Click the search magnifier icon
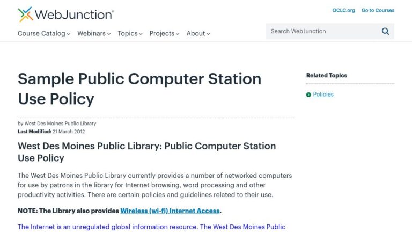The width and height of the screenshot is (412, 232). click(x=385, y=31)
